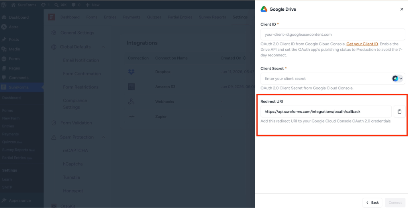Viewport: 408px width, 208px height.
Task: Collapse the Global Defaults section chevron
Action: click(103, 47)
